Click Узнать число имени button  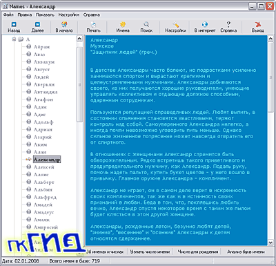point(150,251)
